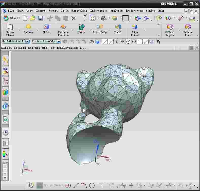Toggle the snap to intersection plus option
This screenshot has height=191, width=200.
click(x=140, y=42)
